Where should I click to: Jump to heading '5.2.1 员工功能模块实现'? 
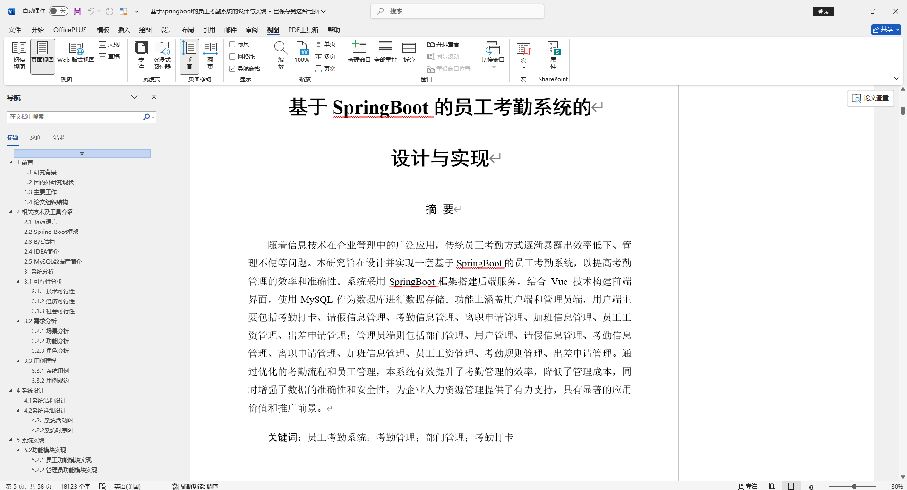[x=61, y=460]
